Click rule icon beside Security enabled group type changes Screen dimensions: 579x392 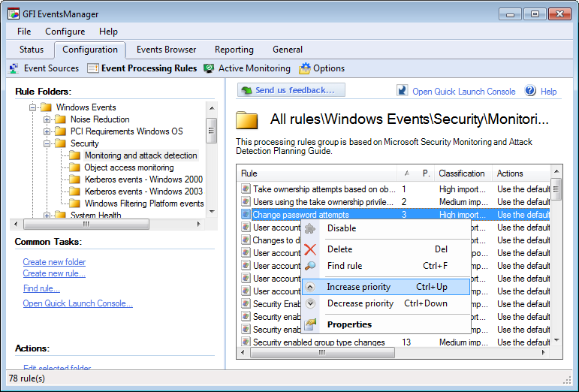[246, 342]
